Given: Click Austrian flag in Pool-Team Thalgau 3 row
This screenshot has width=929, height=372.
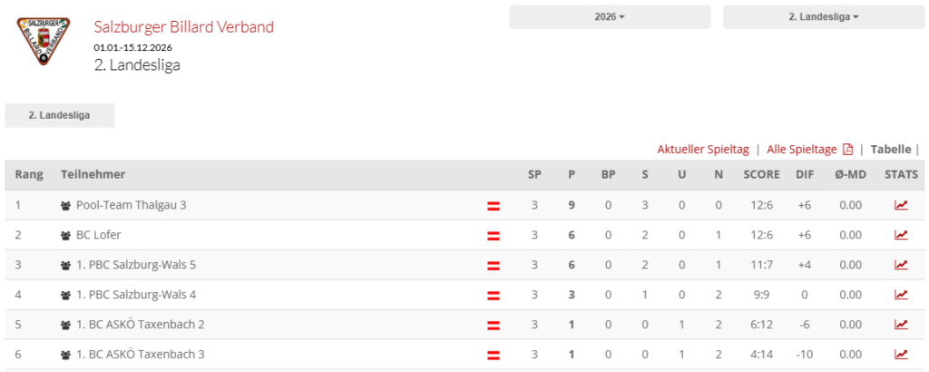Looking at the screenshot, I should pos(494,206).
